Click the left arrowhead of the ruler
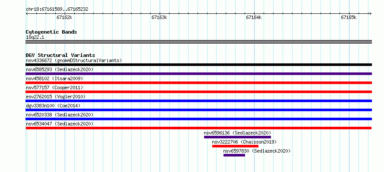384x172 pixels. [x=27, y=13]
